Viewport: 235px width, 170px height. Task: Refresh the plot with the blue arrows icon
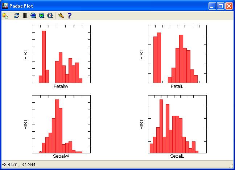(x=17, y=16)
